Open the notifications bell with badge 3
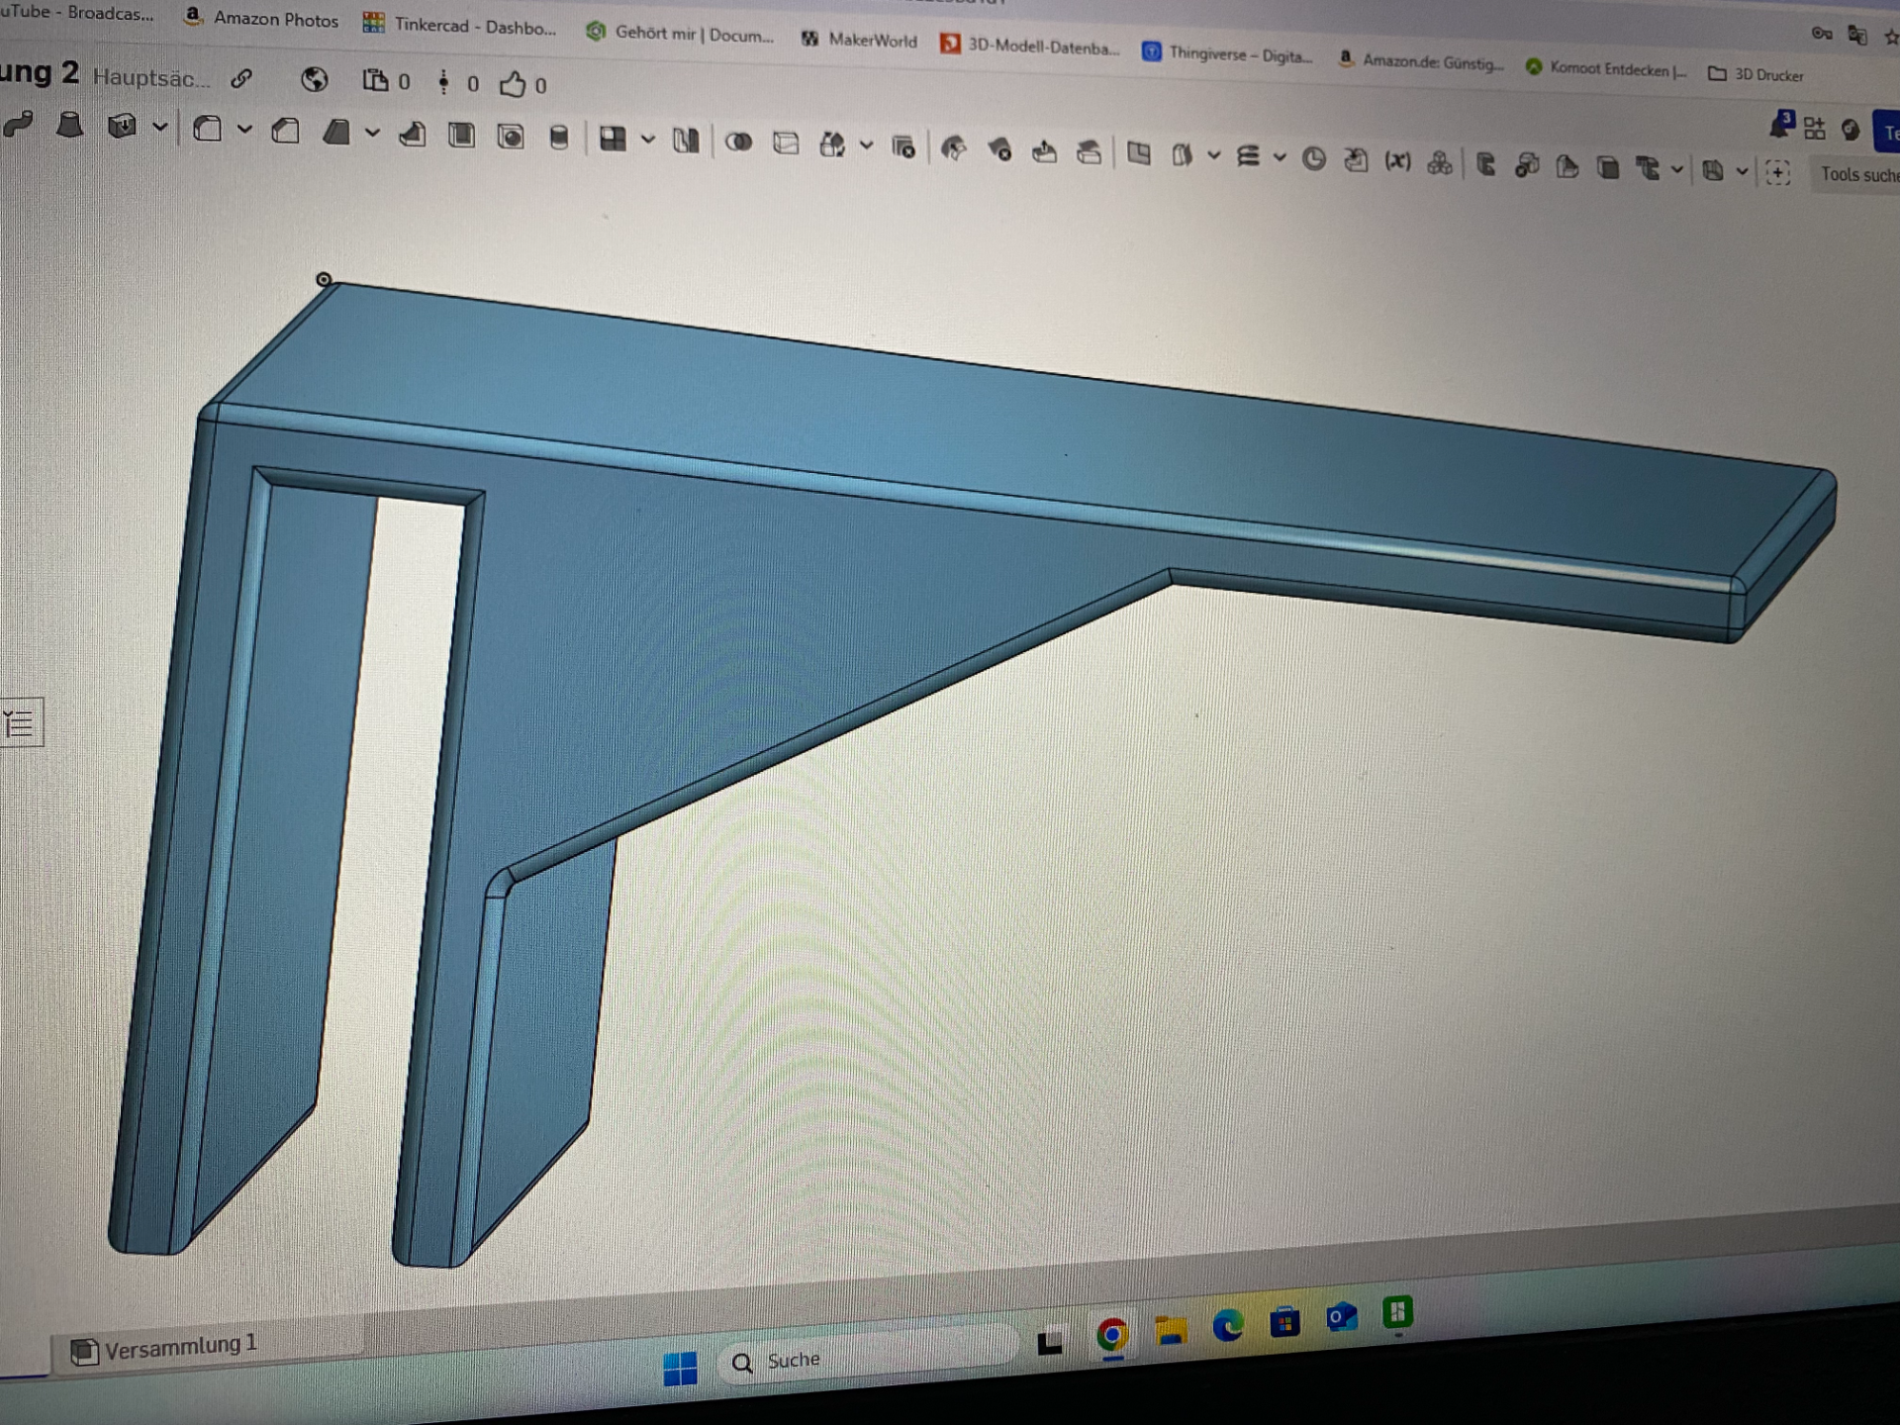Viewport: 1900px width, 1425px height. pos(1780,126)
